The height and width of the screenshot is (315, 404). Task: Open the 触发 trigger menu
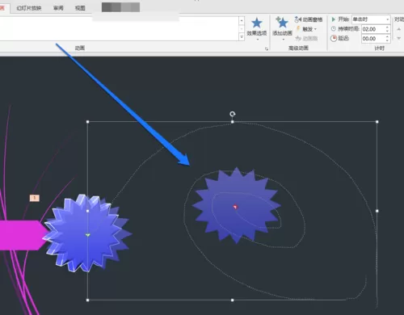pos(306,29)
